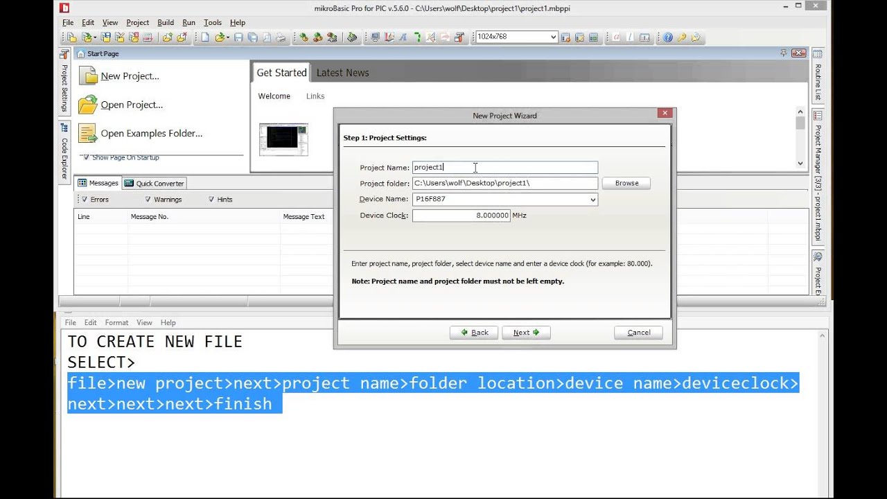887x499 pixels.
Task: Open the Device Name P16F887 dropdown
Action: point(592,200)
